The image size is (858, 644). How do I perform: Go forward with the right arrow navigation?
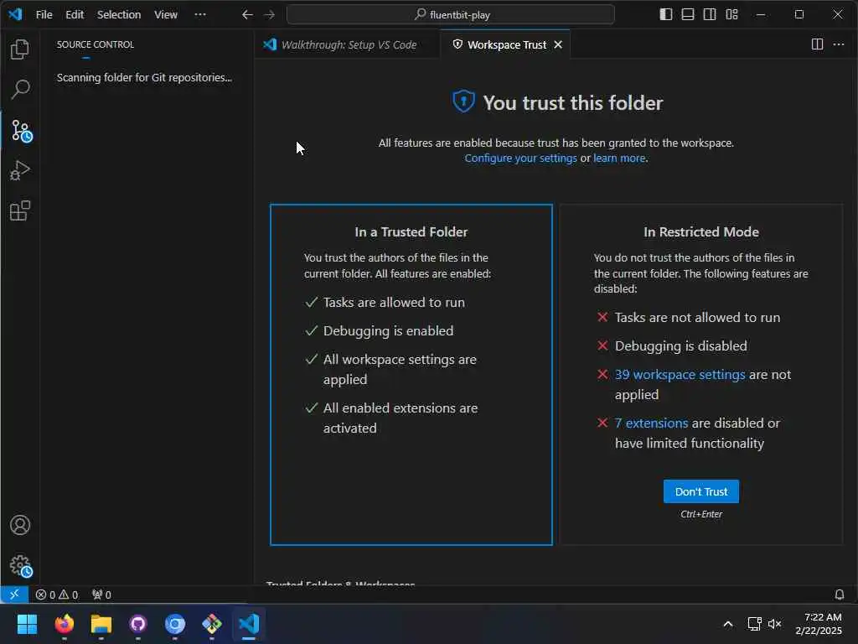[269, 15]
